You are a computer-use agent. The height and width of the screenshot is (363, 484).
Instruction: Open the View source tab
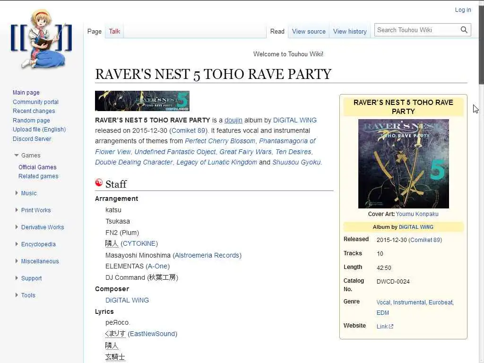[x=309, y=31]
